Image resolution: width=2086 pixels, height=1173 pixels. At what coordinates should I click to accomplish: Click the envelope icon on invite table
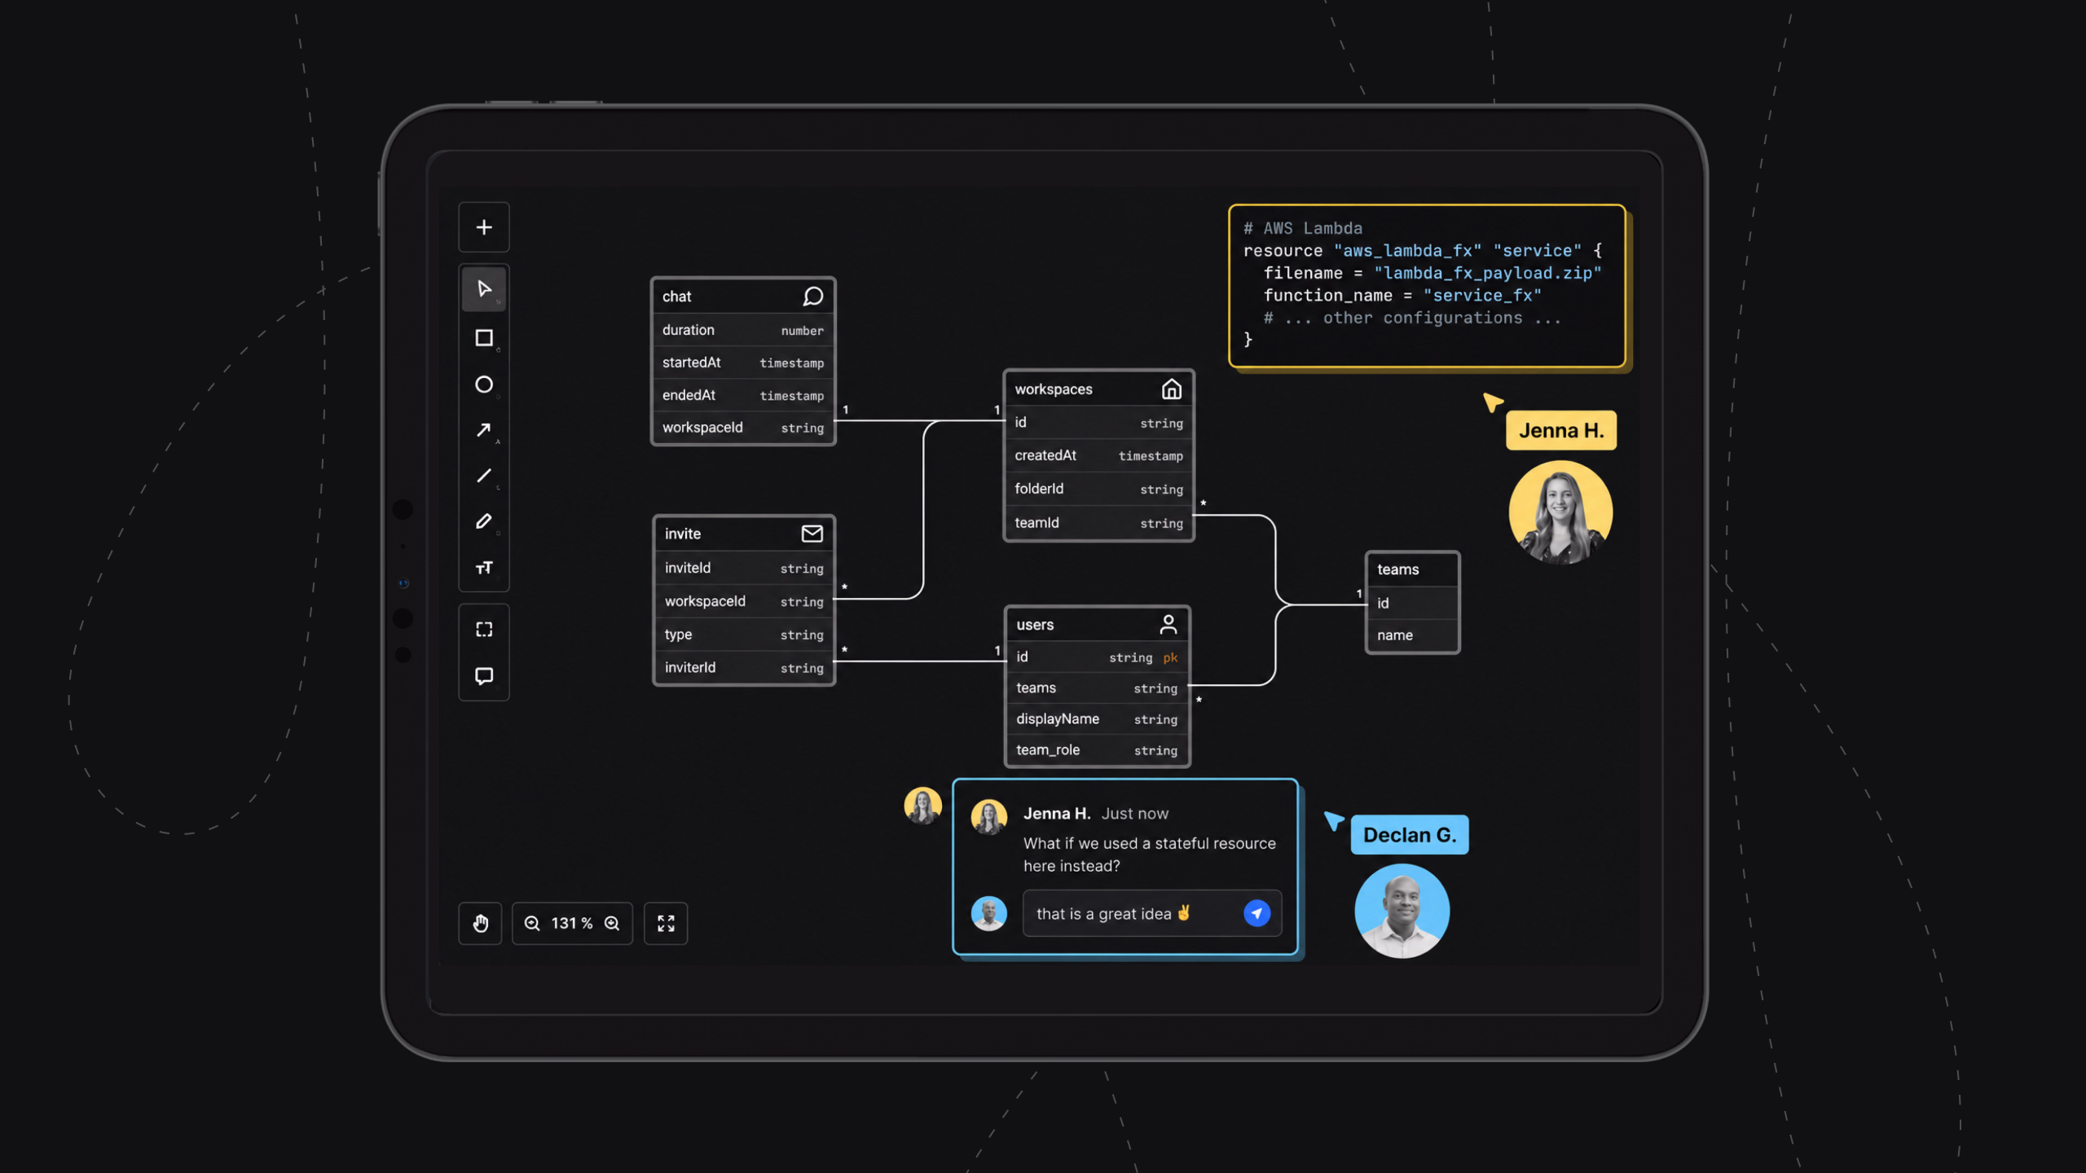pos(812,534)
